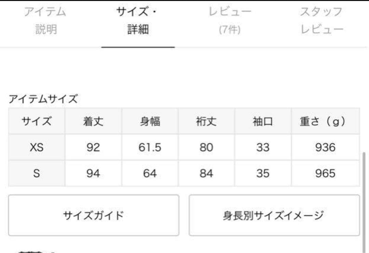Select the S size row
The image size is (369, 253).
click(36, 174)
